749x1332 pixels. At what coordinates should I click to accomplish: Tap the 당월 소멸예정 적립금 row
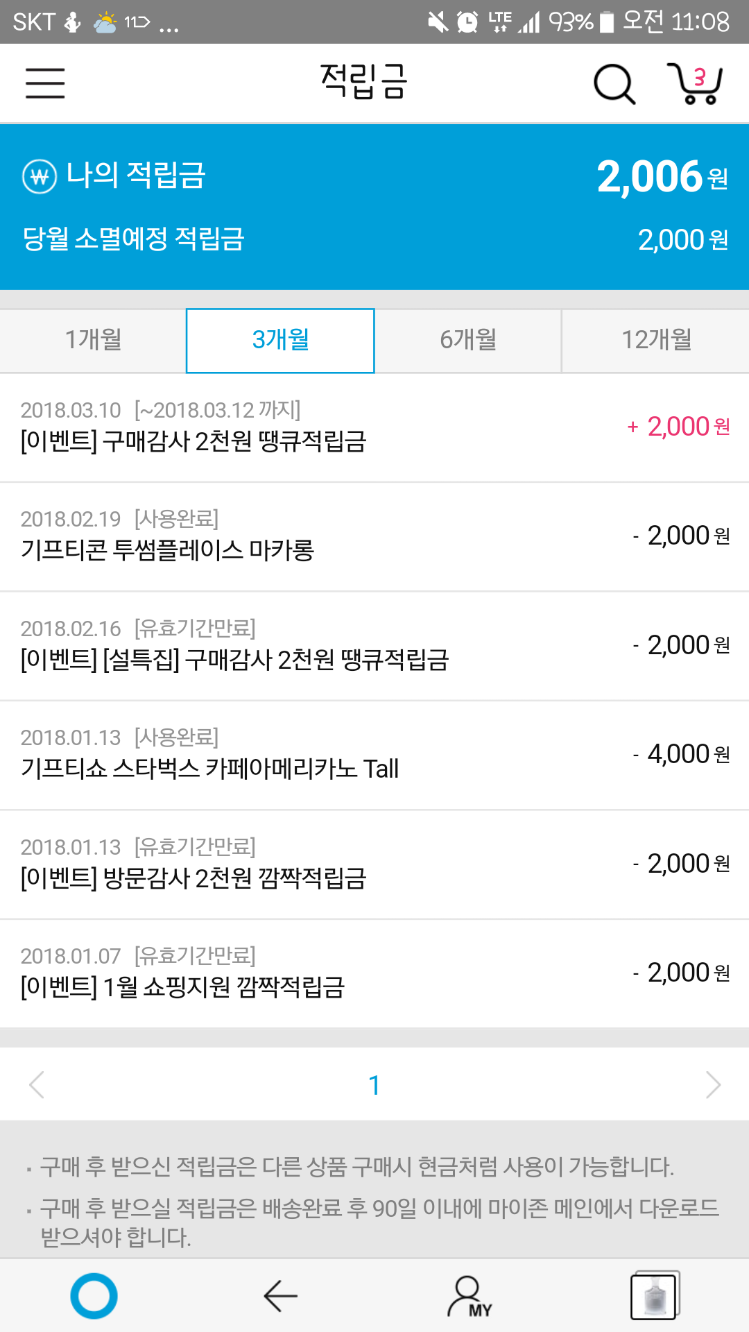(374, 239)
